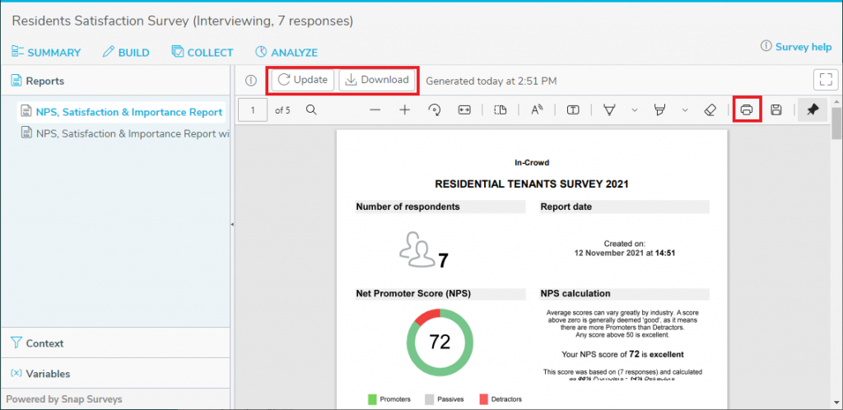Click the fit to width icon
This screenshot has width=843, height=410.
click(464, 110)
